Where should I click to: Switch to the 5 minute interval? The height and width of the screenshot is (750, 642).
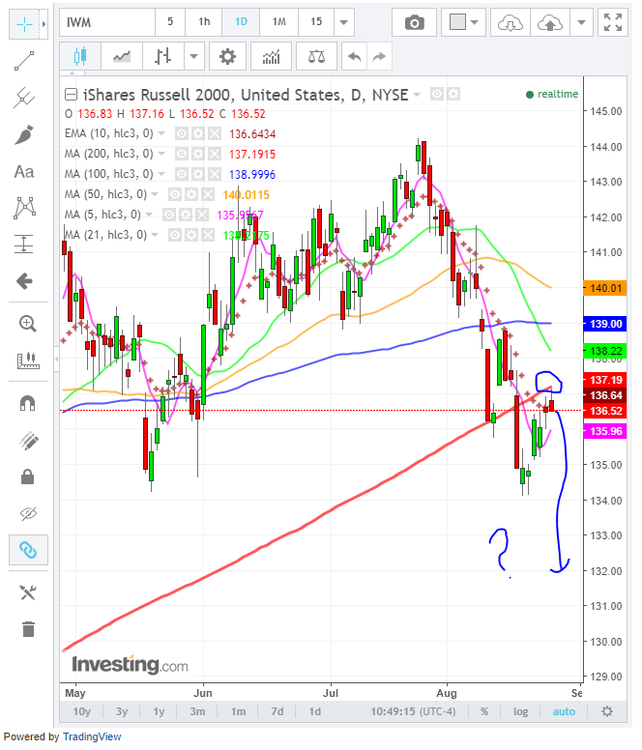pos(170,22)
